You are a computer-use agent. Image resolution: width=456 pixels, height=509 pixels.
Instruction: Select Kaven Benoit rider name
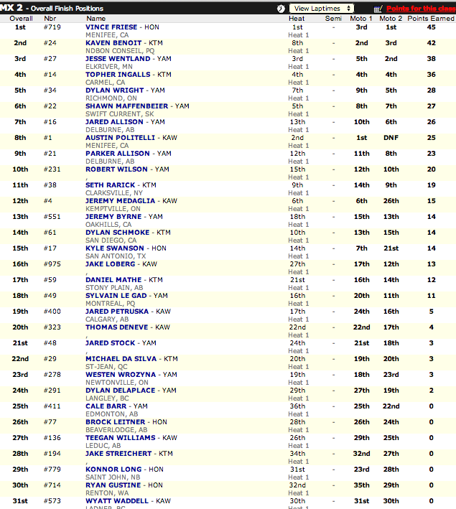tap(113, 42)
